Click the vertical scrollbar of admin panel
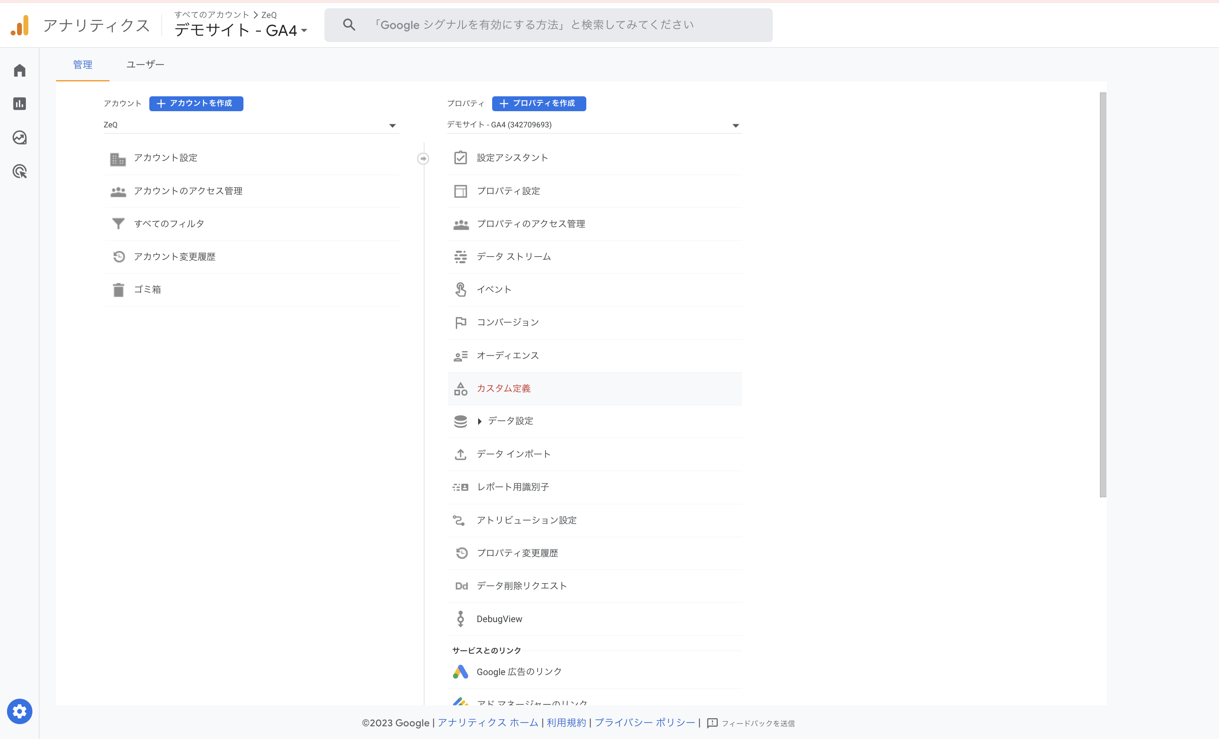 tap(1103, 295)
